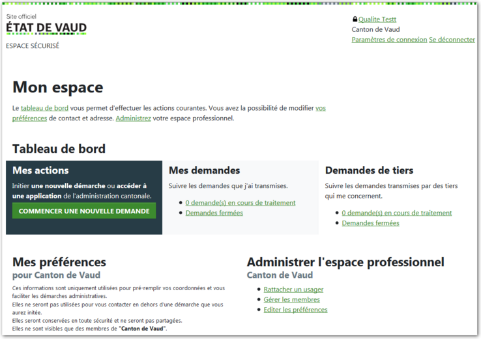Click the Demandes de tiers heading
Screen dimensions: 481x339
369,170
